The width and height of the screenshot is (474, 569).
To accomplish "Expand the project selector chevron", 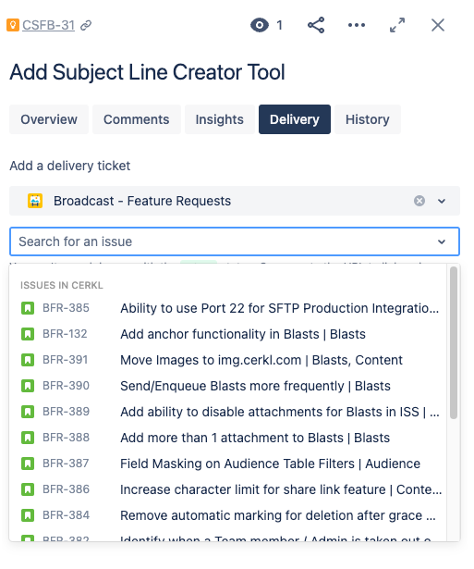I will (442, 201).
